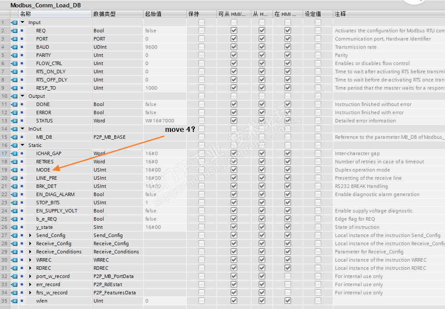Click the 设定值 column header
445x309 pixels.
(317, 14)
